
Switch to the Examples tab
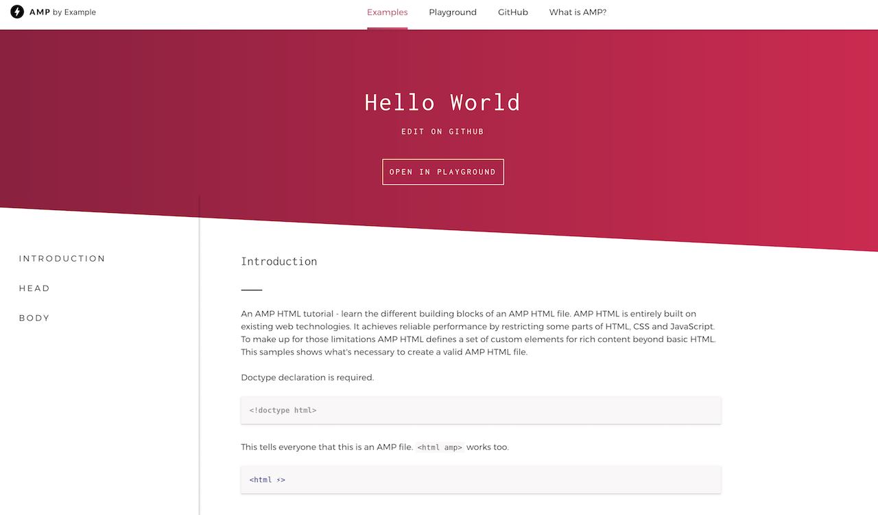pos(387,12)
